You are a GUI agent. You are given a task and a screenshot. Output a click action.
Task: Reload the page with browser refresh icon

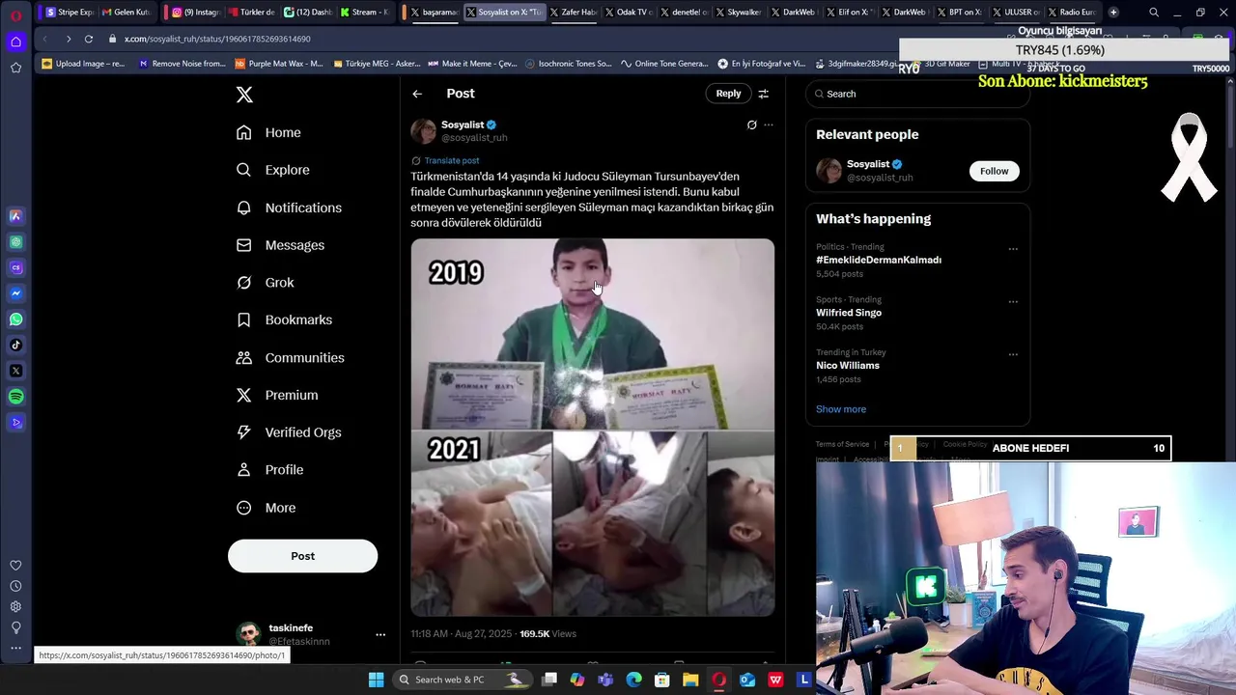click(88, 39)
